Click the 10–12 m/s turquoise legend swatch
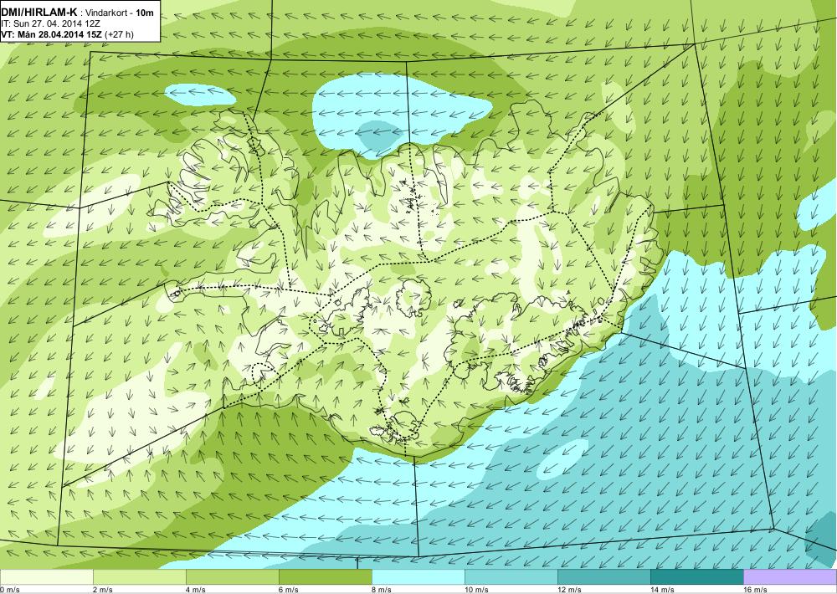This screenshot has width=837, height=594. (x=511, y=577)
